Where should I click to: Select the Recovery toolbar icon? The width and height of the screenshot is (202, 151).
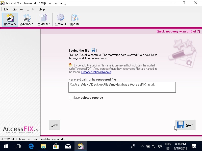[10, 20]
